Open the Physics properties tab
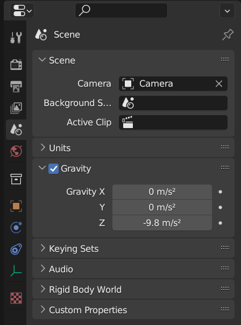Viewport: 241px width, 325px height. tap(16, 228)
